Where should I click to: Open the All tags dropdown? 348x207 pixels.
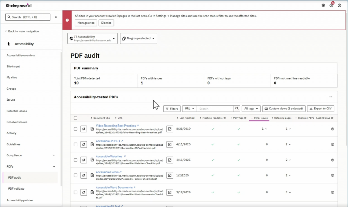tap(251, 109)
